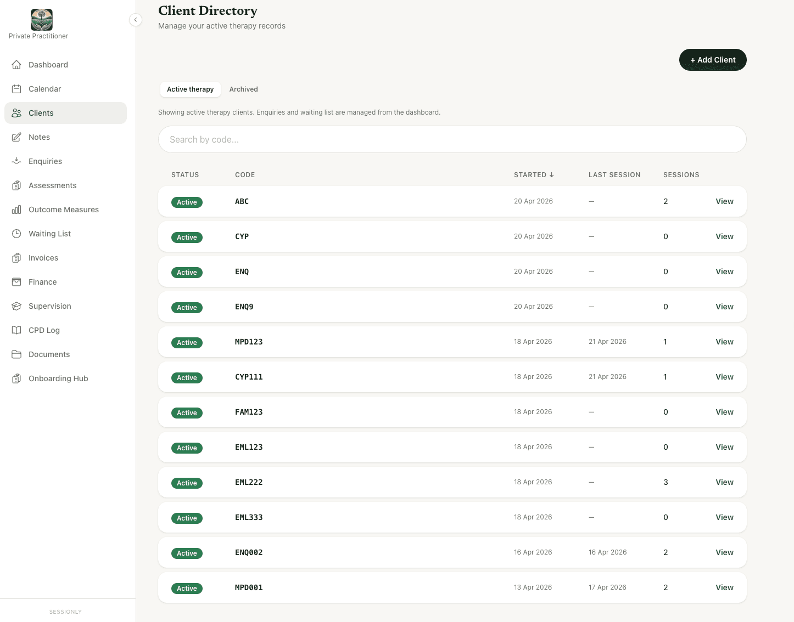
Task: Click the Active badge for ABC
Action: 187,202
